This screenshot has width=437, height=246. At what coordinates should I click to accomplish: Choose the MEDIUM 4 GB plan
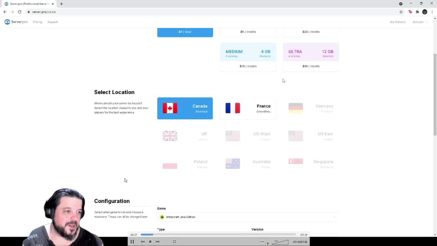point(248,57)
